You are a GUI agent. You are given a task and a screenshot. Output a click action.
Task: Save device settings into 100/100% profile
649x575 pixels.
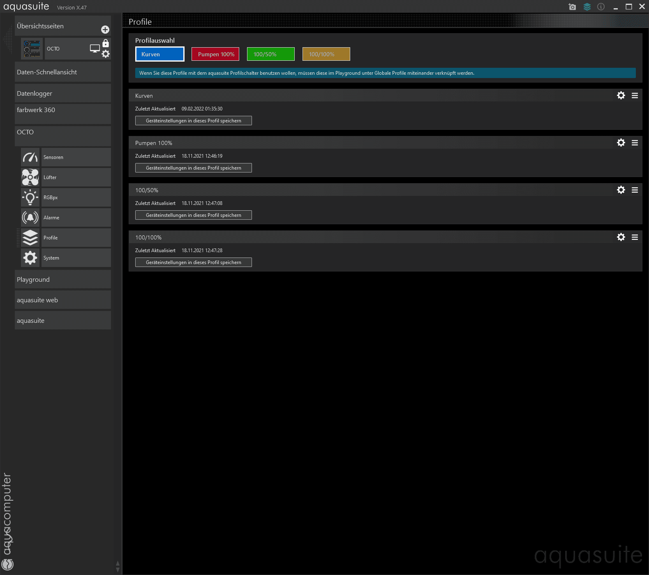194,262
